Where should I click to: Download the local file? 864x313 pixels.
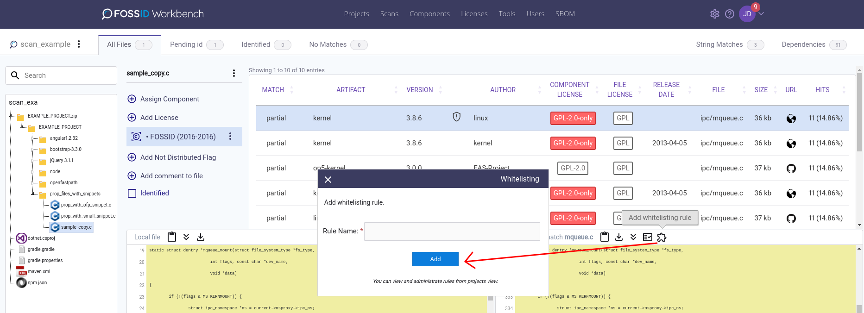tap(201, 237)
